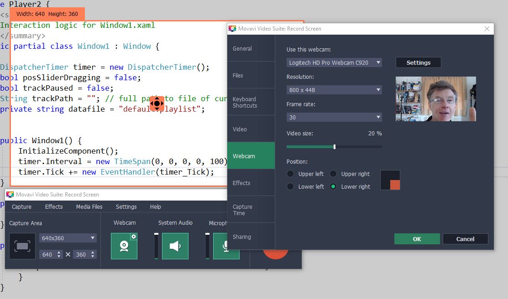Image resolution: width=508 pixels, height=299 pixels.
Task: Select Lower right webcam position
Action: pyautogui.click(x=333, y=187)
